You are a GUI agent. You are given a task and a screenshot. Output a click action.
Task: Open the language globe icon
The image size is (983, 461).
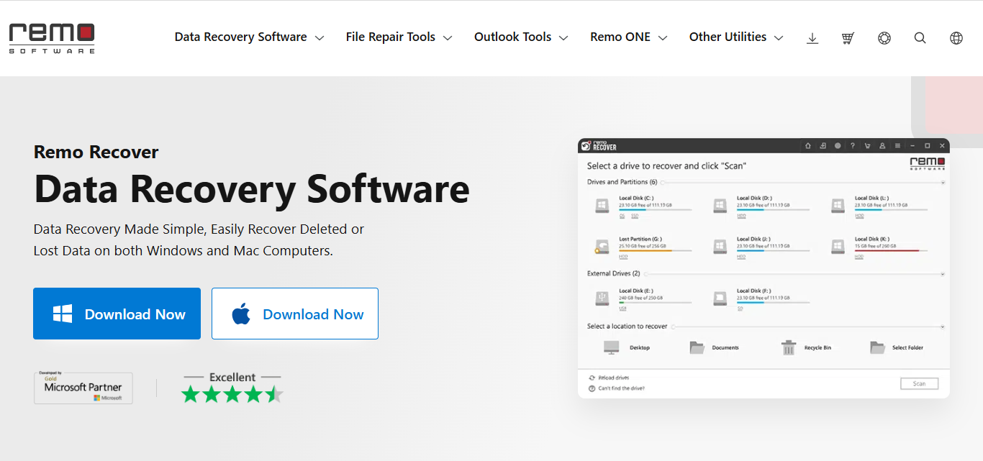tap(956, 38)
